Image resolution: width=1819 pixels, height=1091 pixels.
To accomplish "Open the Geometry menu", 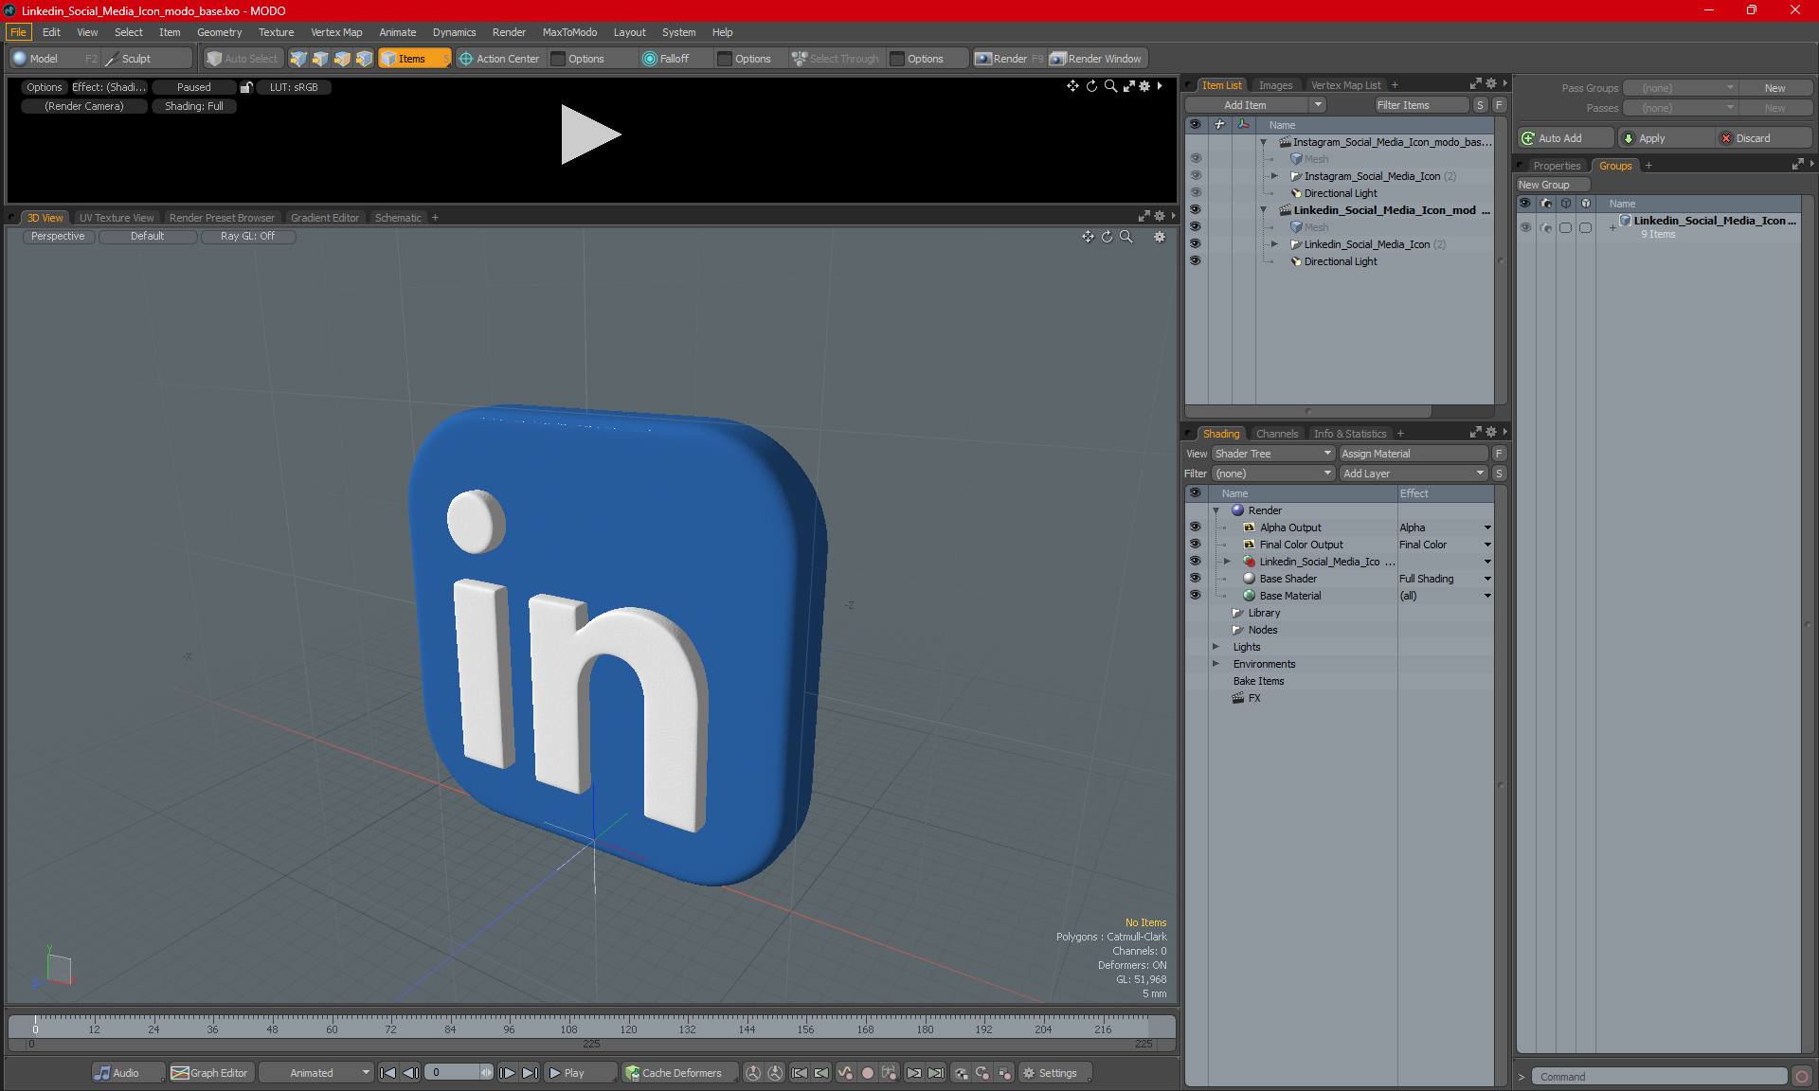I will (x=219, y=32).
